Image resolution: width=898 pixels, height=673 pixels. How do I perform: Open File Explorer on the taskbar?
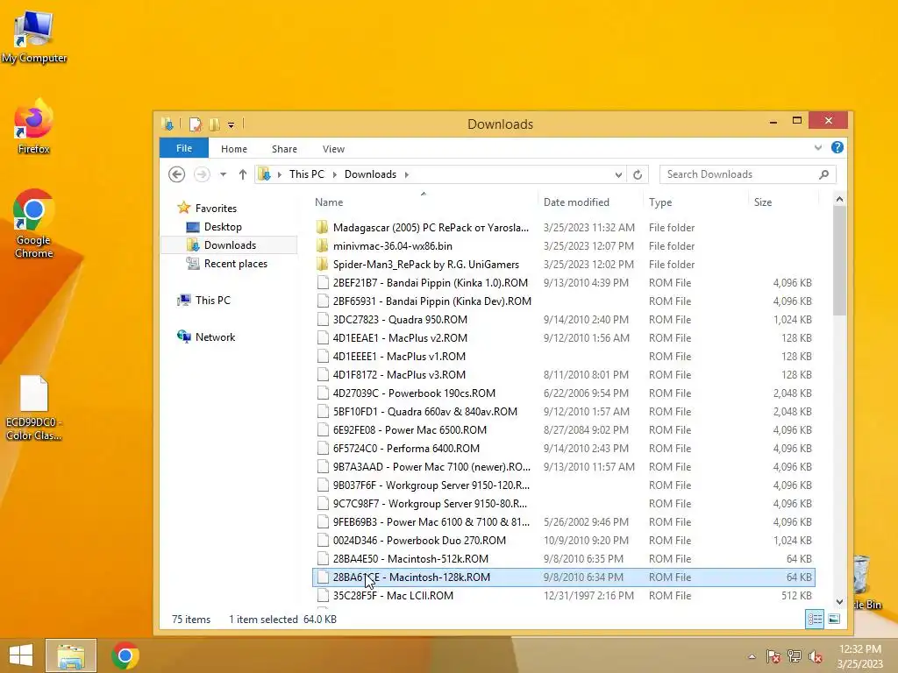coord(71,655)
